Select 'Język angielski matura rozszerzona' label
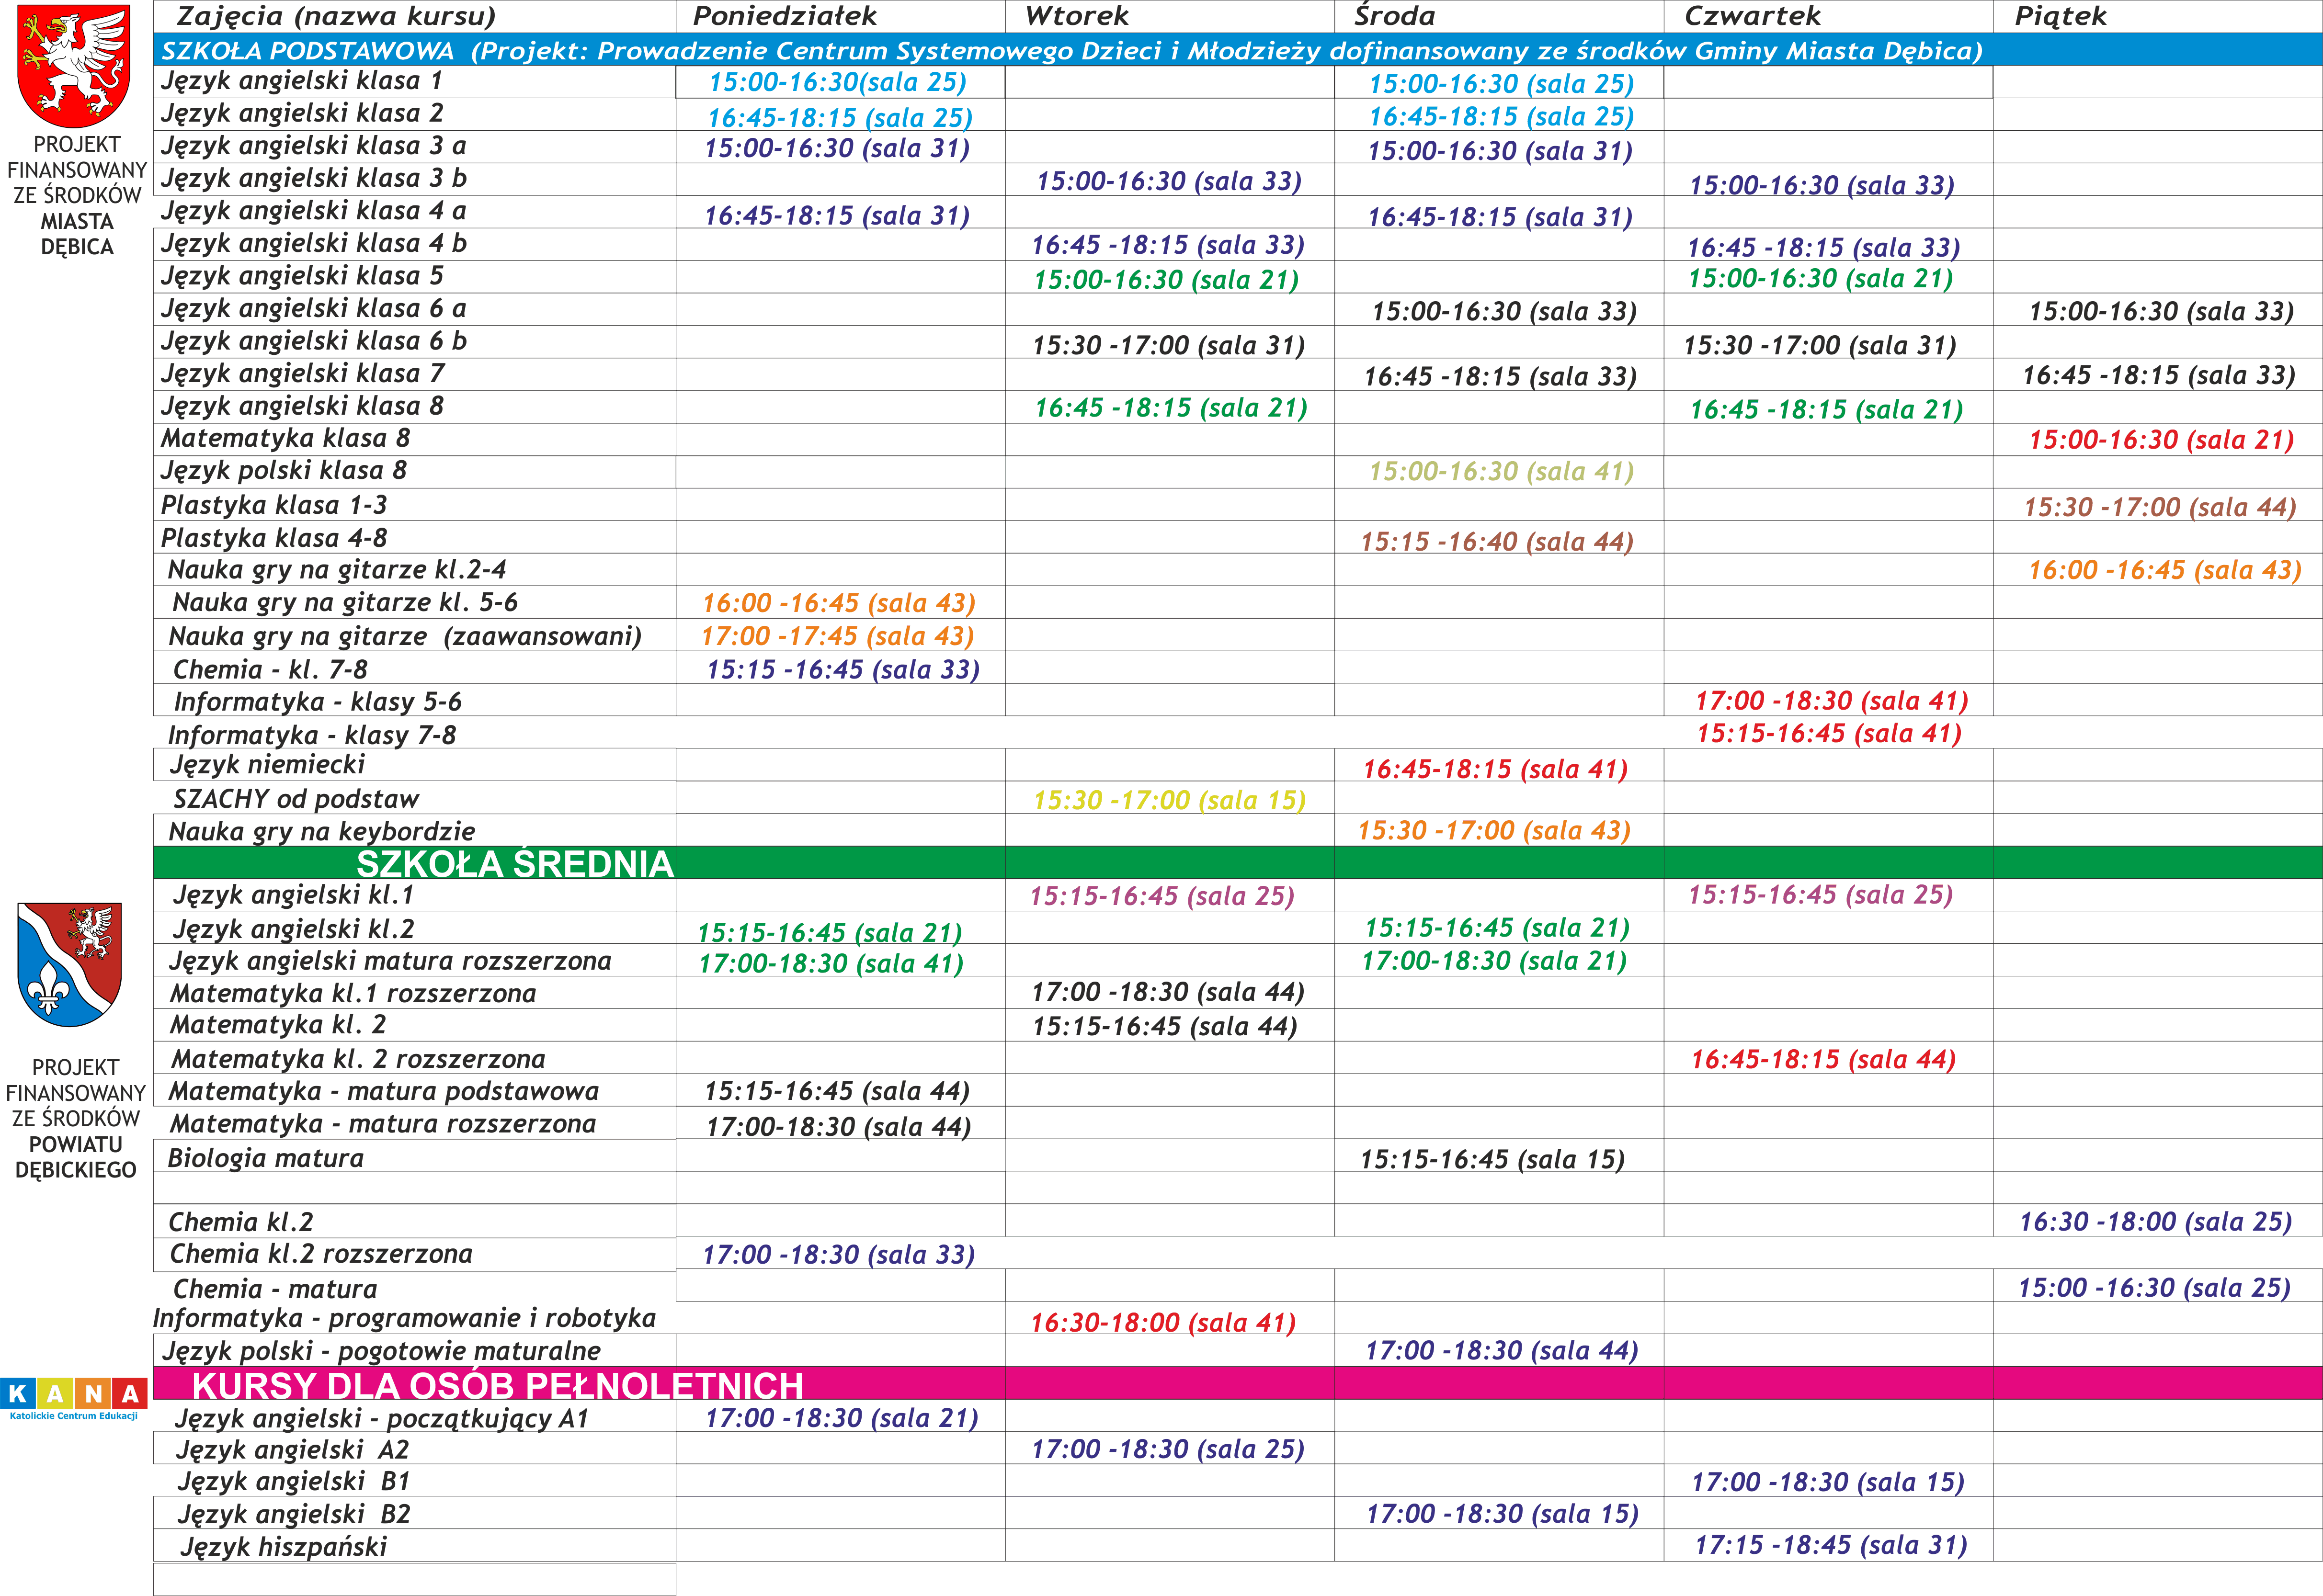 (x=390, y=962)
